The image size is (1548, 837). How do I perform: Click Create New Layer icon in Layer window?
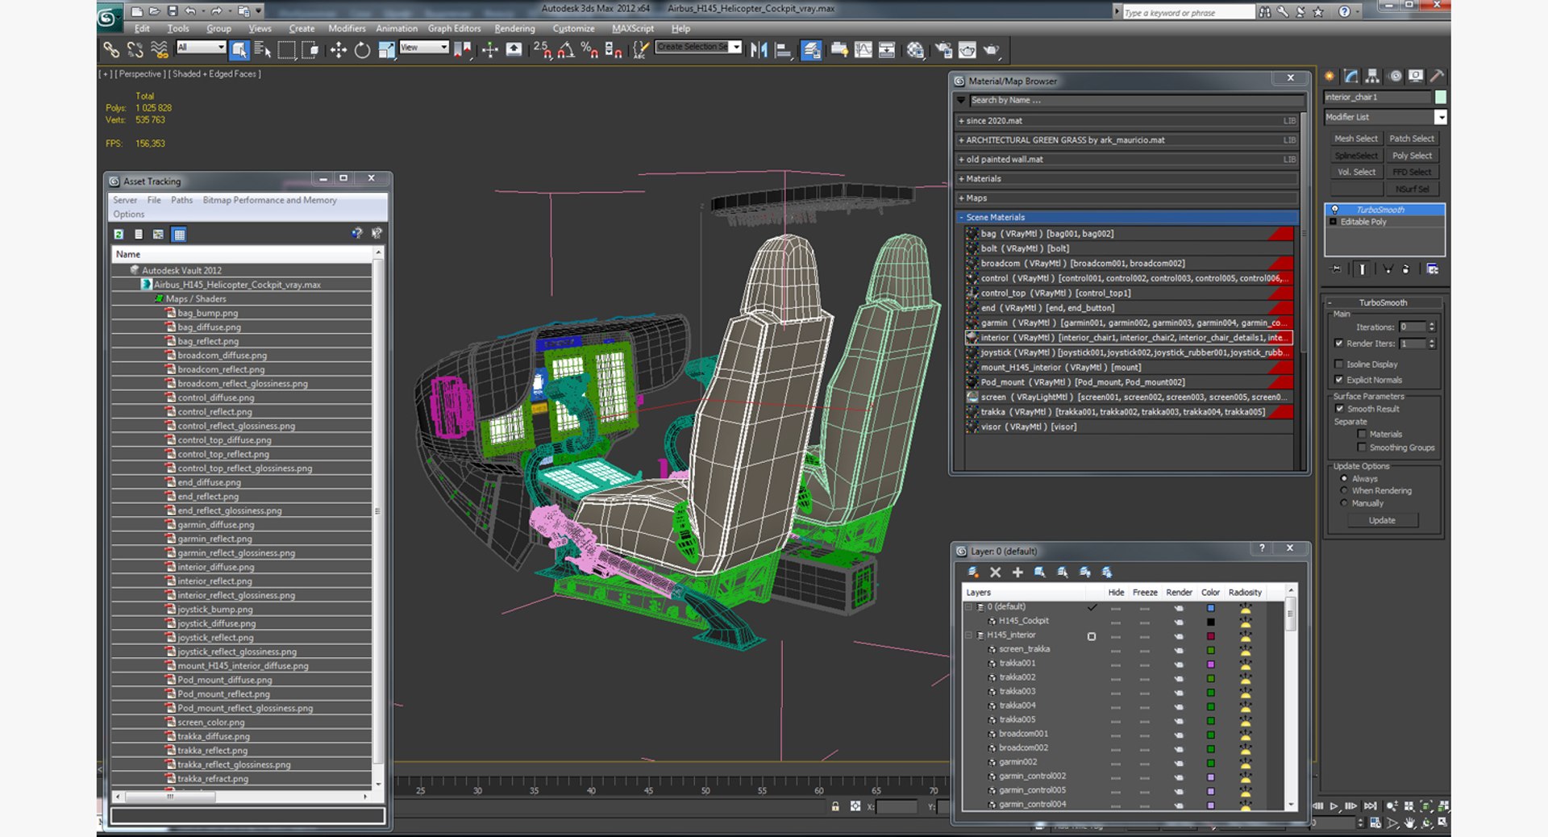(973, 572)
